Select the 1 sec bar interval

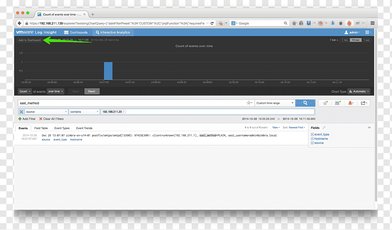[x=366, y=40]
